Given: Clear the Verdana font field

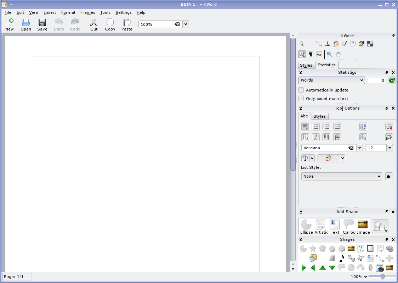Looking at the screenshot, I should point(351,148).
